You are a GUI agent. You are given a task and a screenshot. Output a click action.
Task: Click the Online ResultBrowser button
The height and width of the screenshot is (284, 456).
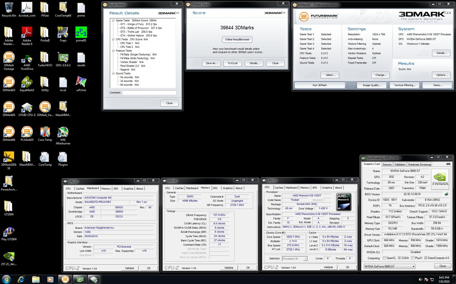(237, 40)
